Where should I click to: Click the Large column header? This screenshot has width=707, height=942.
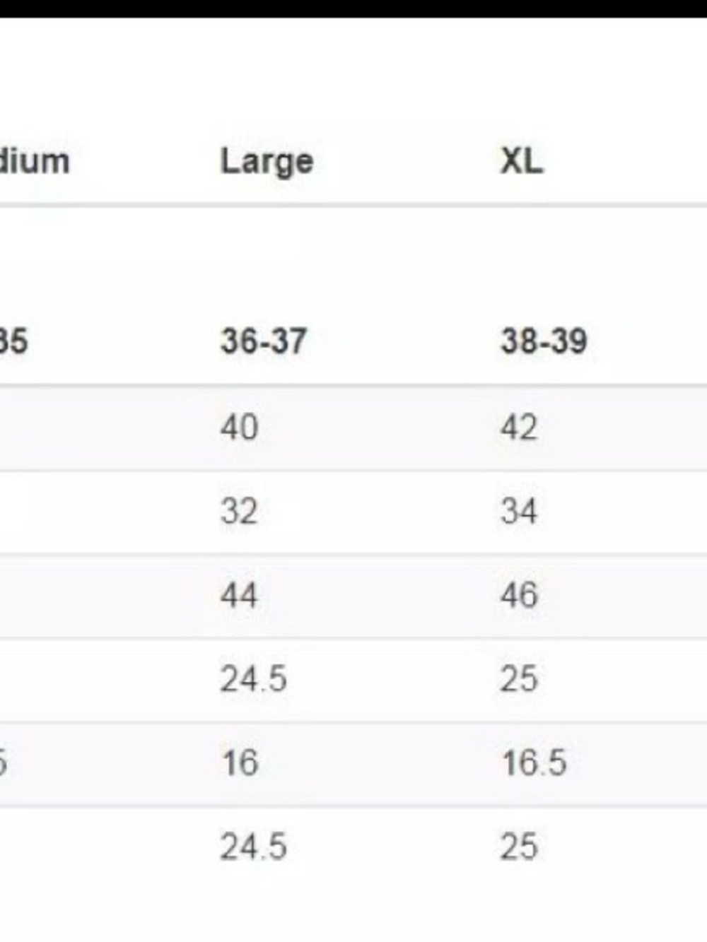[x=267, y=163]
